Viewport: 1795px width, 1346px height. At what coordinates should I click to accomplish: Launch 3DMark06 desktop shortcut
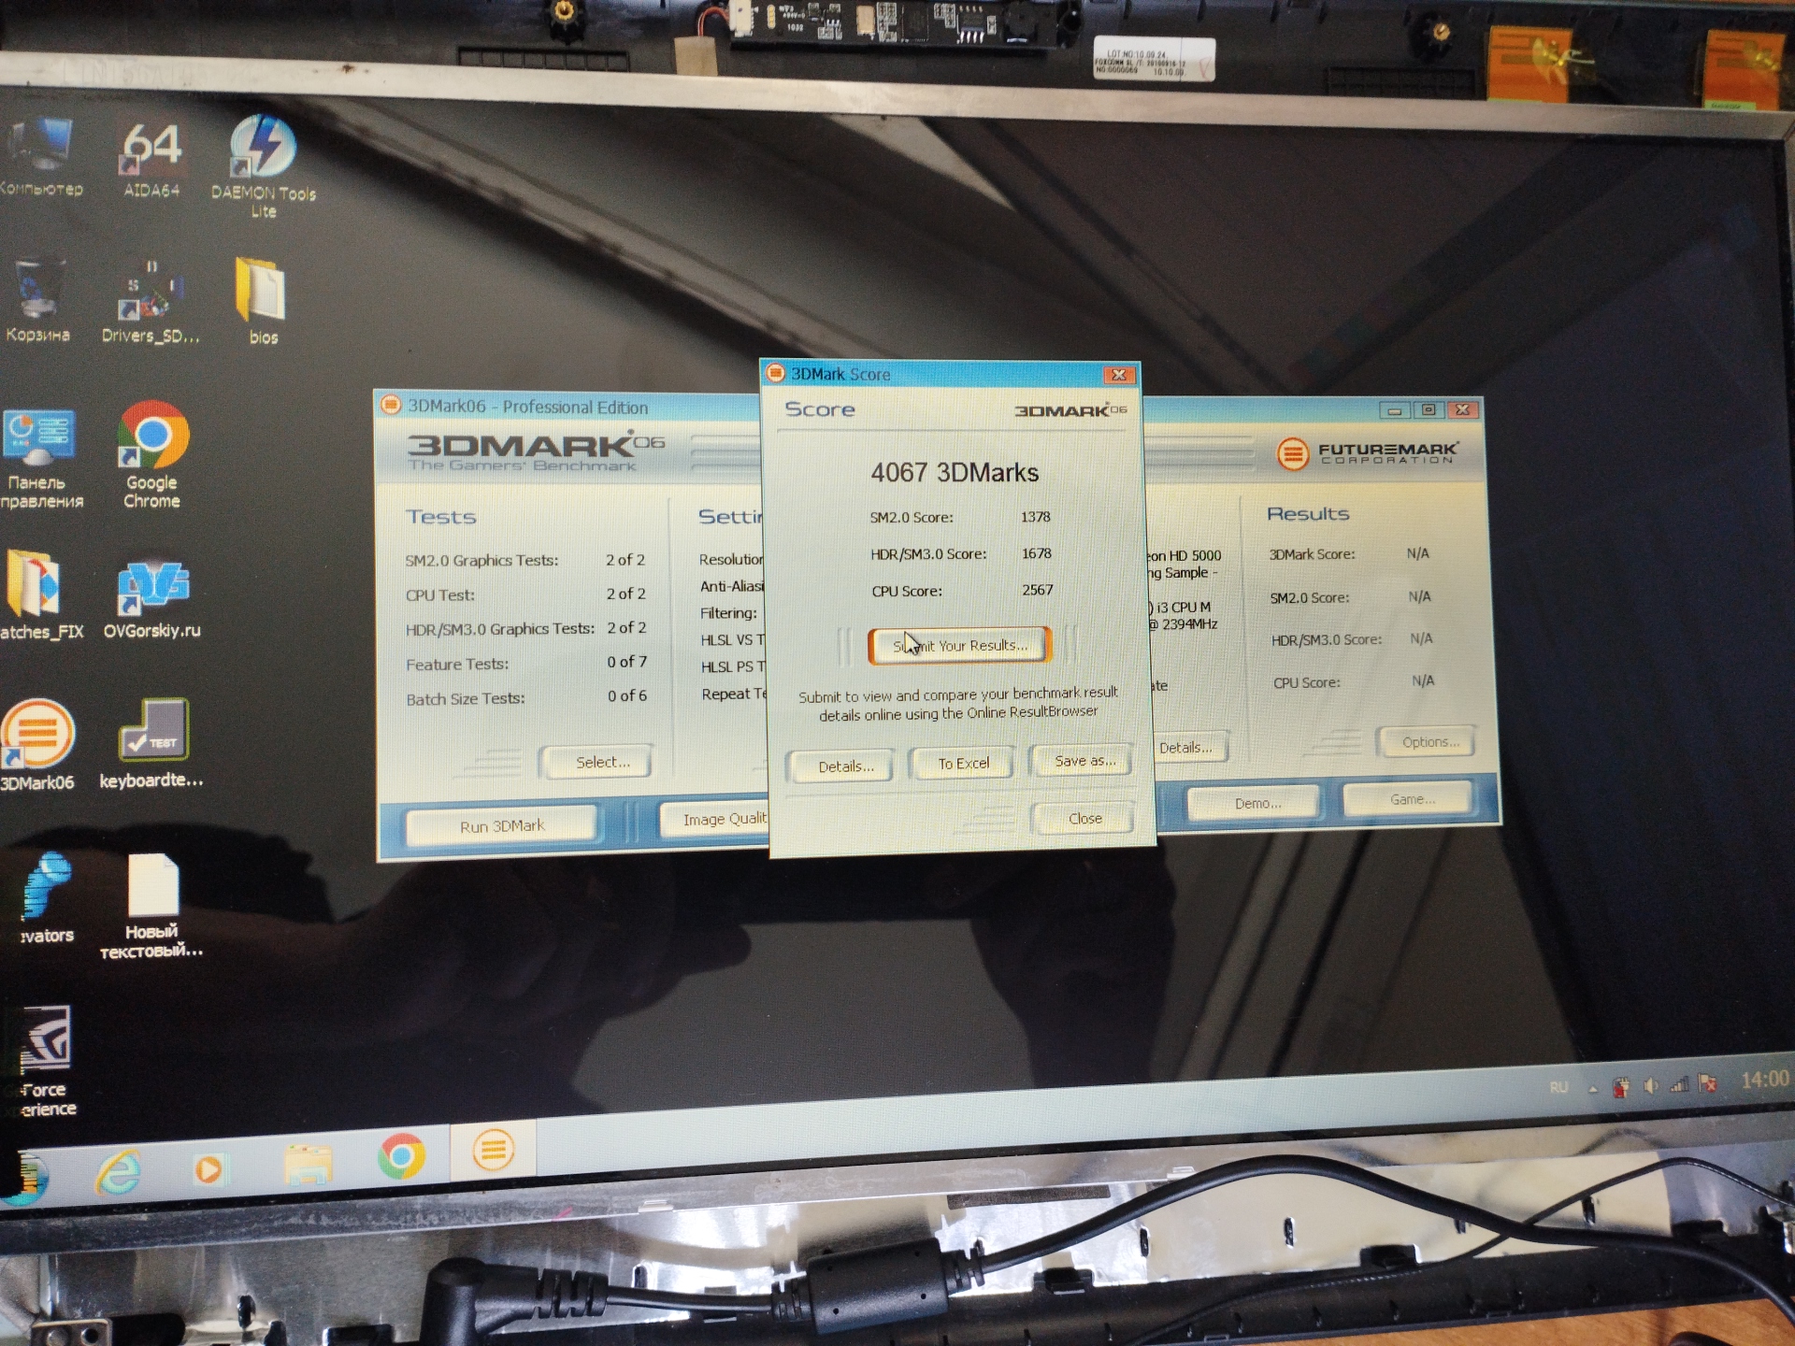[37, 746]
